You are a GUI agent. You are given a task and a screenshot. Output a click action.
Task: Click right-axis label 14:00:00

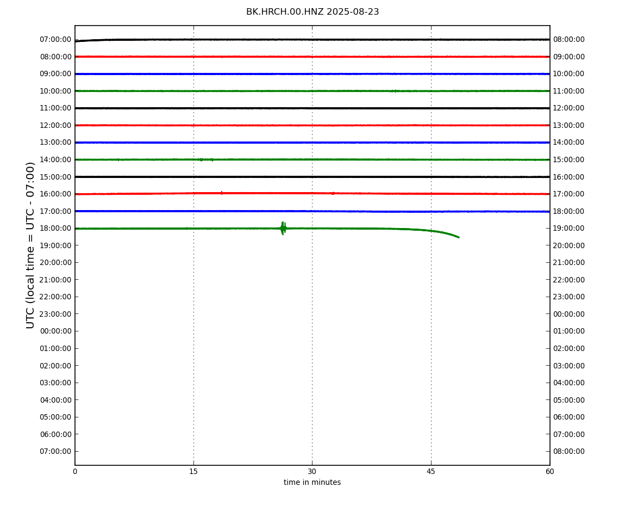tap(569, 143)
